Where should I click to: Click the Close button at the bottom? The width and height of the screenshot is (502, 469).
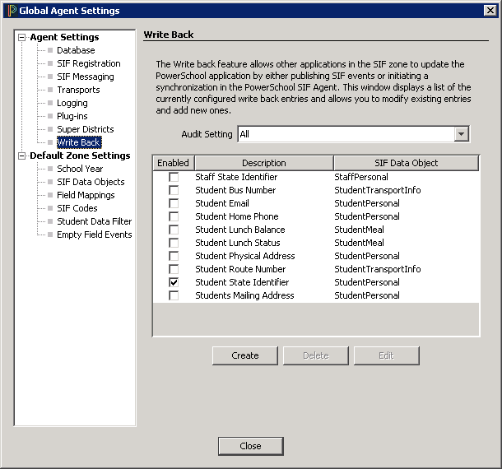[250, 446]
